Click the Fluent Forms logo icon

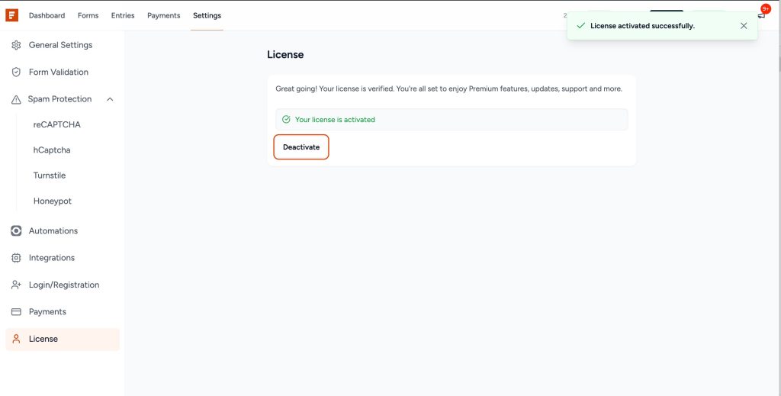coord(12,15)
